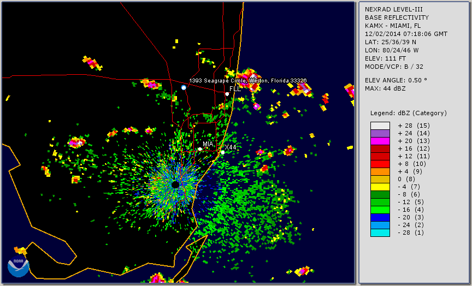Click the + 16 (12) legend label

coord(414,148)
